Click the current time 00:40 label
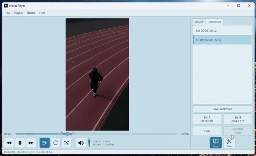The height and width of the screenshot is (156, 256). coord(8,134)
